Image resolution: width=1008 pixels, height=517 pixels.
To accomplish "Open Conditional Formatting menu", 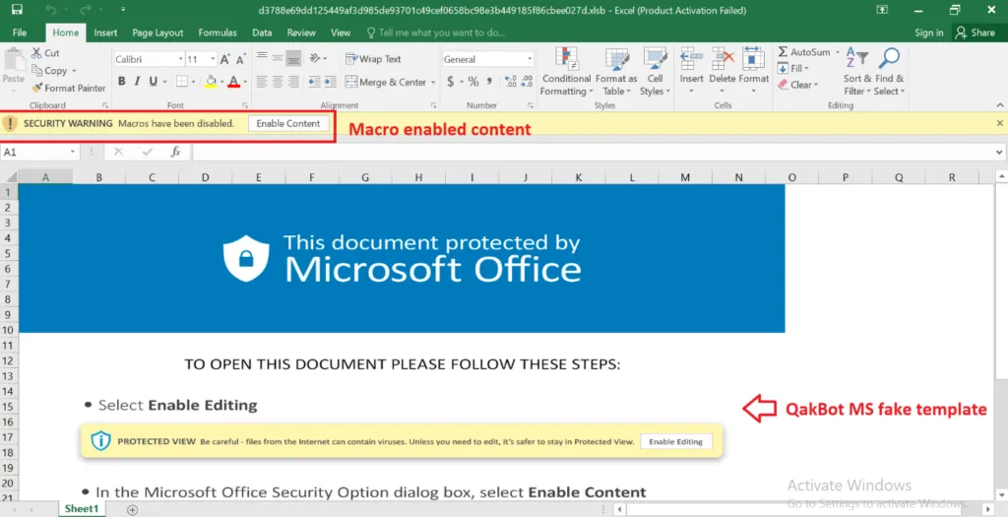I will tap(566, 71).
